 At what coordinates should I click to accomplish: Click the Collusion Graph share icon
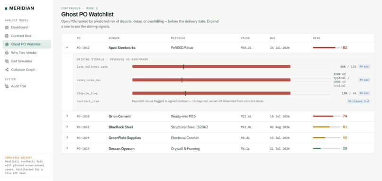[7, 70]
